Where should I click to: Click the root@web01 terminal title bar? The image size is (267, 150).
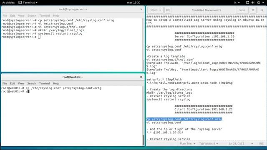(73, 77)
